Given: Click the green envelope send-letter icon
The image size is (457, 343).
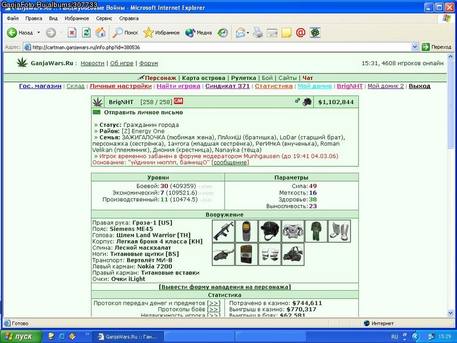Looking at the screenshot, I should pos(96,112).
